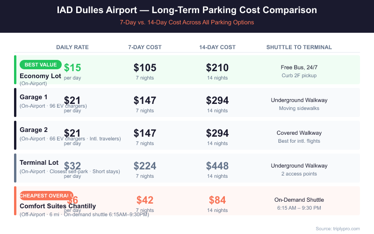Screen dimensions: 374x234
Task: Click the main parking comparison title
Action: [x=187, y=10]
